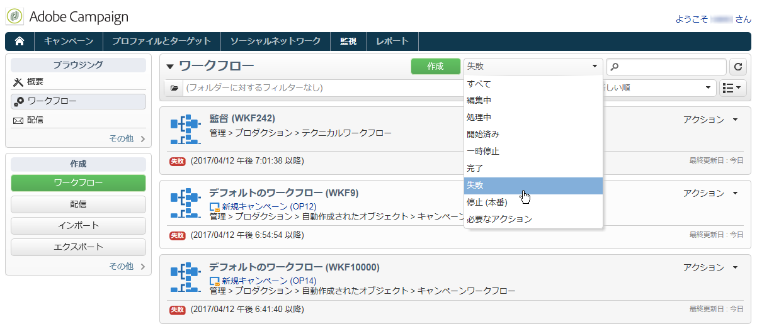Select 処理中 in the filter list

tap(533, 118)
